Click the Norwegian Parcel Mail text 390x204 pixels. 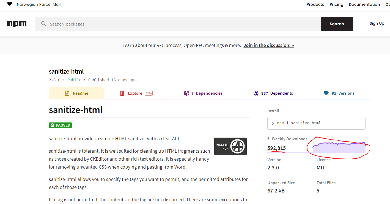39,4
